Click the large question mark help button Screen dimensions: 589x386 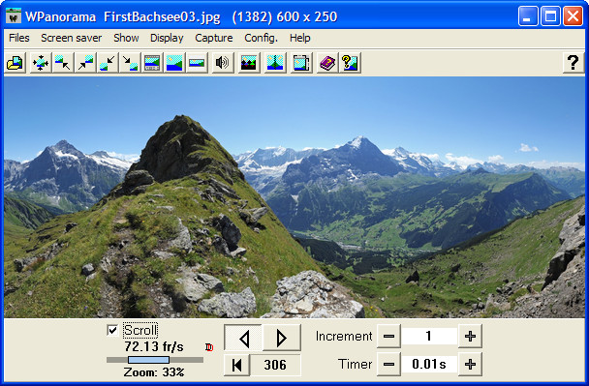point(573,62)
